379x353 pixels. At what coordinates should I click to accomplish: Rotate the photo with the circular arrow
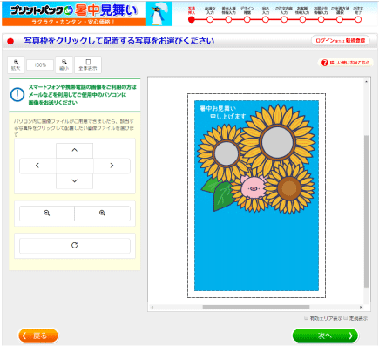75,246
